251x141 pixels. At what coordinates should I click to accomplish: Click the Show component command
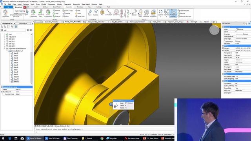78,13
